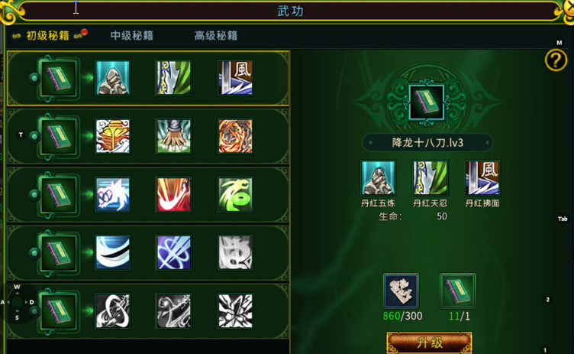Select the blue crossed beams skill icon
This screenshot has width=574, height=354.
point(174,253)
